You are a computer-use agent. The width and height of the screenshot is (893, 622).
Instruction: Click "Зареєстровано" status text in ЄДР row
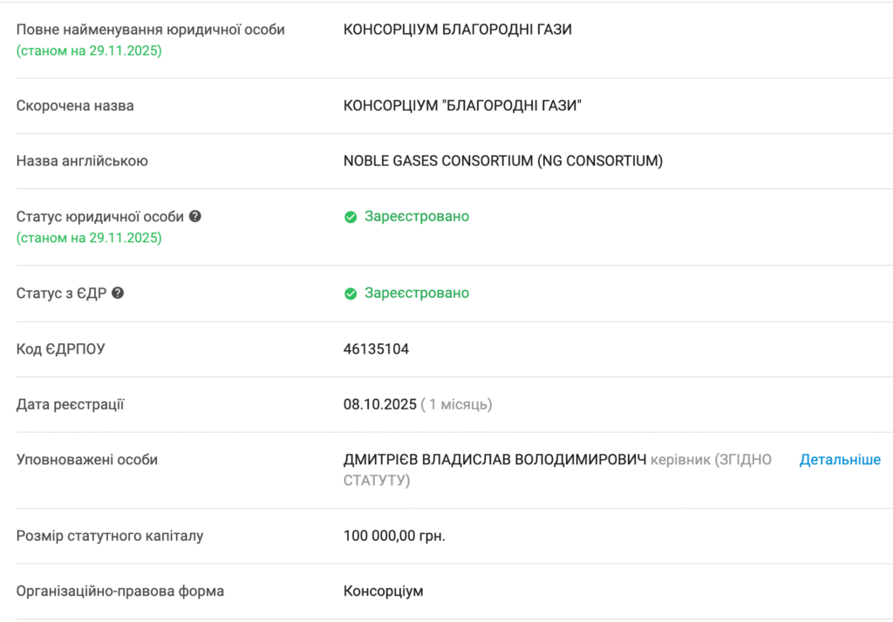(417, 294)
